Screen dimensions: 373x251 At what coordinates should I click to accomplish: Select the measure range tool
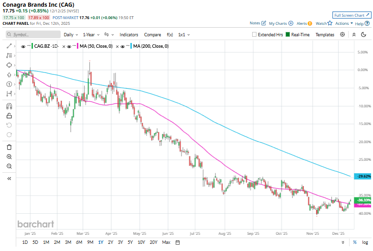tap(9, 94)
